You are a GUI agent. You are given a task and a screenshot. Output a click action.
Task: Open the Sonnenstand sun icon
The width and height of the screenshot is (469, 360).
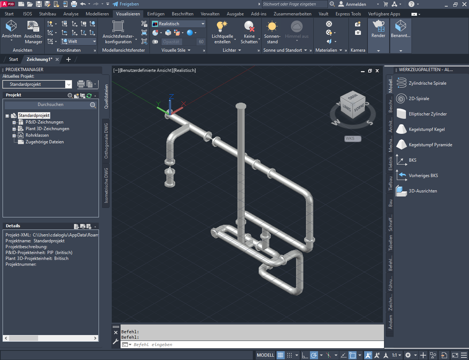pos(272,26)
